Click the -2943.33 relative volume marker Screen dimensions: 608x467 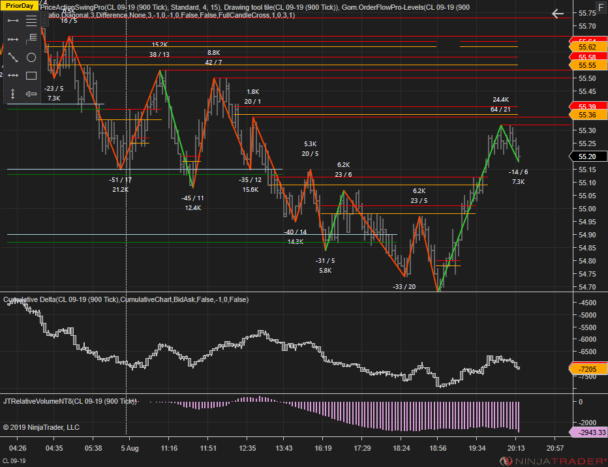click(x=588, y=432)
